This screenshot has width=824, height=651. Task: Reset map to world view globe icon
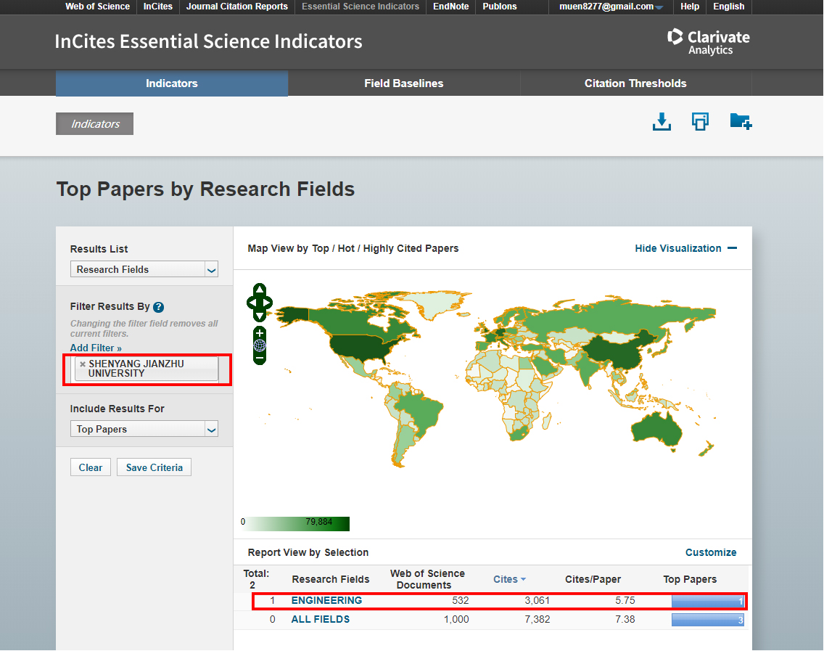point(260,345)
